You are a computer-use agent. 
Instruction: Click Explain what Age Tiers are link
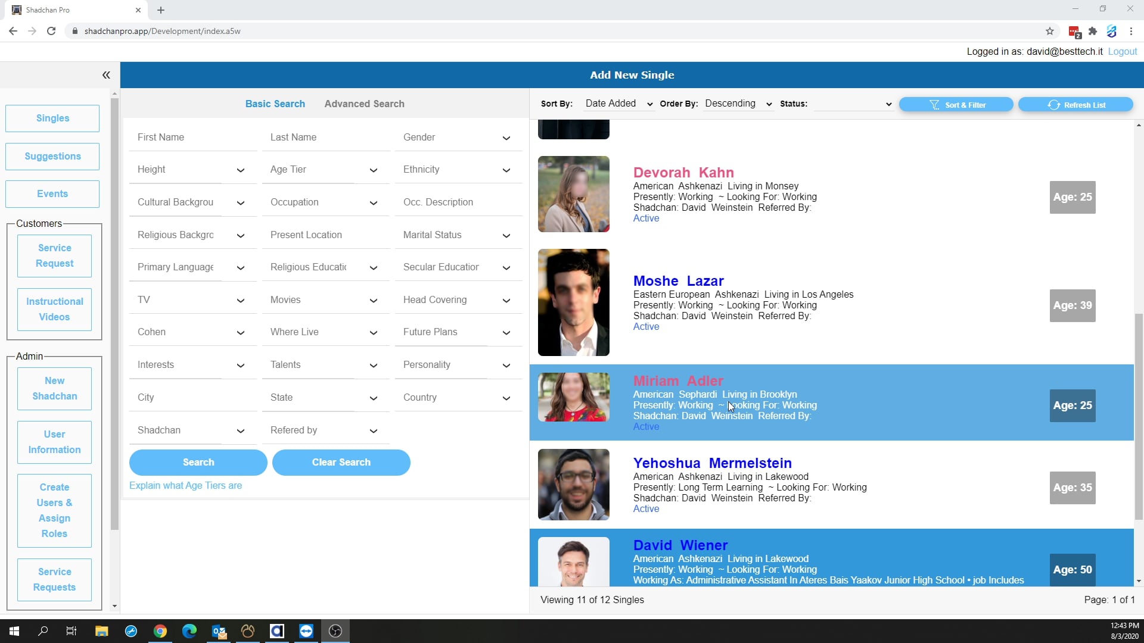(185, 485)
